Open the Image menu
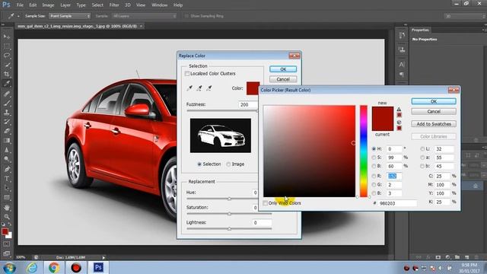 (x=48, y=5)
